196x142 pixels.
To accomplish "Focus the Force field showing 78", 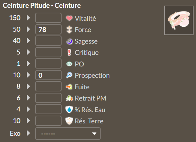I will [x=48, y=30].
